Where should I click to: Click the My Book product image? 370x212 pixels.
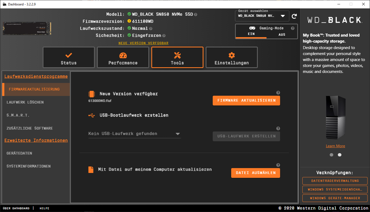(335, 117)
